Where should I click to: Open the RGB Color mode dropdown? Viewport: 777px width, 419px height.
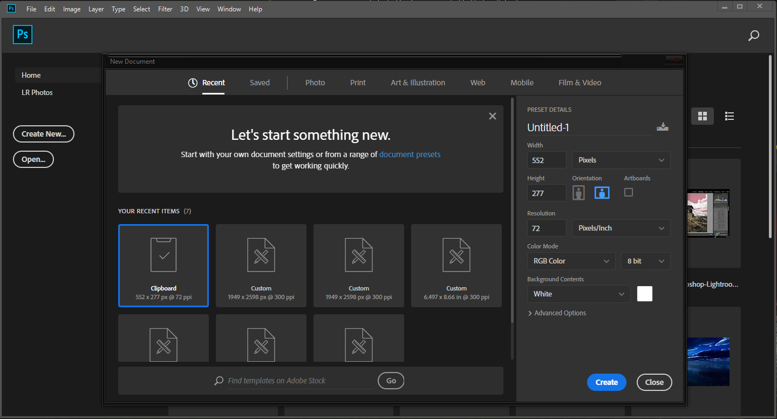(x=571, y=261)
